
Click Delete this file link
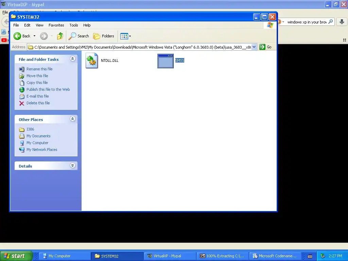coord(38,103)
